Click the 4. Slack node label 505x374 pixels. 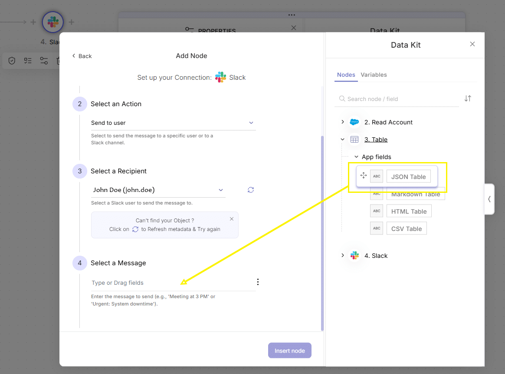point(376,256)
